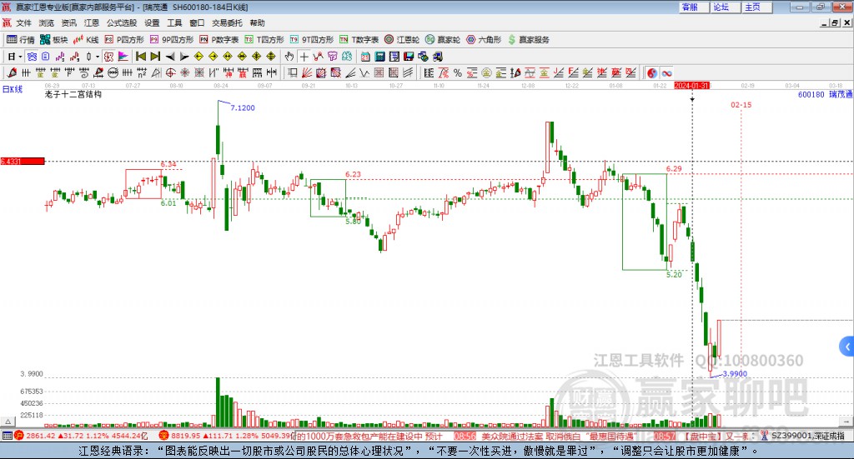Viewport: 854px width, 459px height.
Task: Click the 7.1200 high price label
Action: click(243, 107)
